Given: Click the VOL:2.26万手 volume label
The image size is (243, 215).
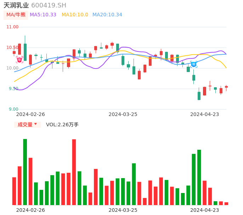Looking at the screenshot, I should coord(62,125).
